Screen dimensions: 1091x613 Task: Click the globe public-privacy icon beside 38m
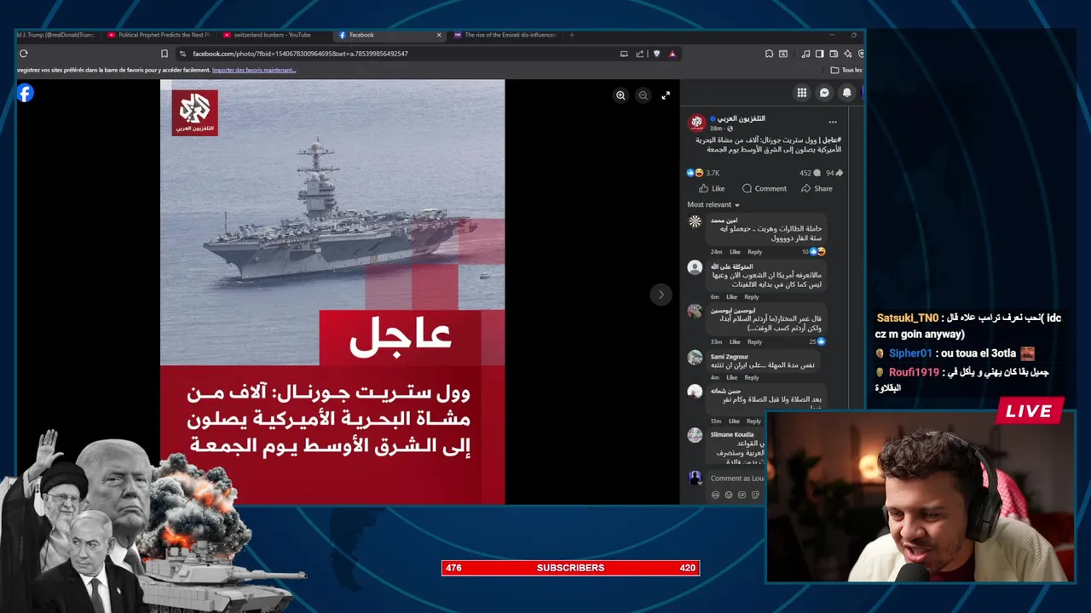point(730,129)
